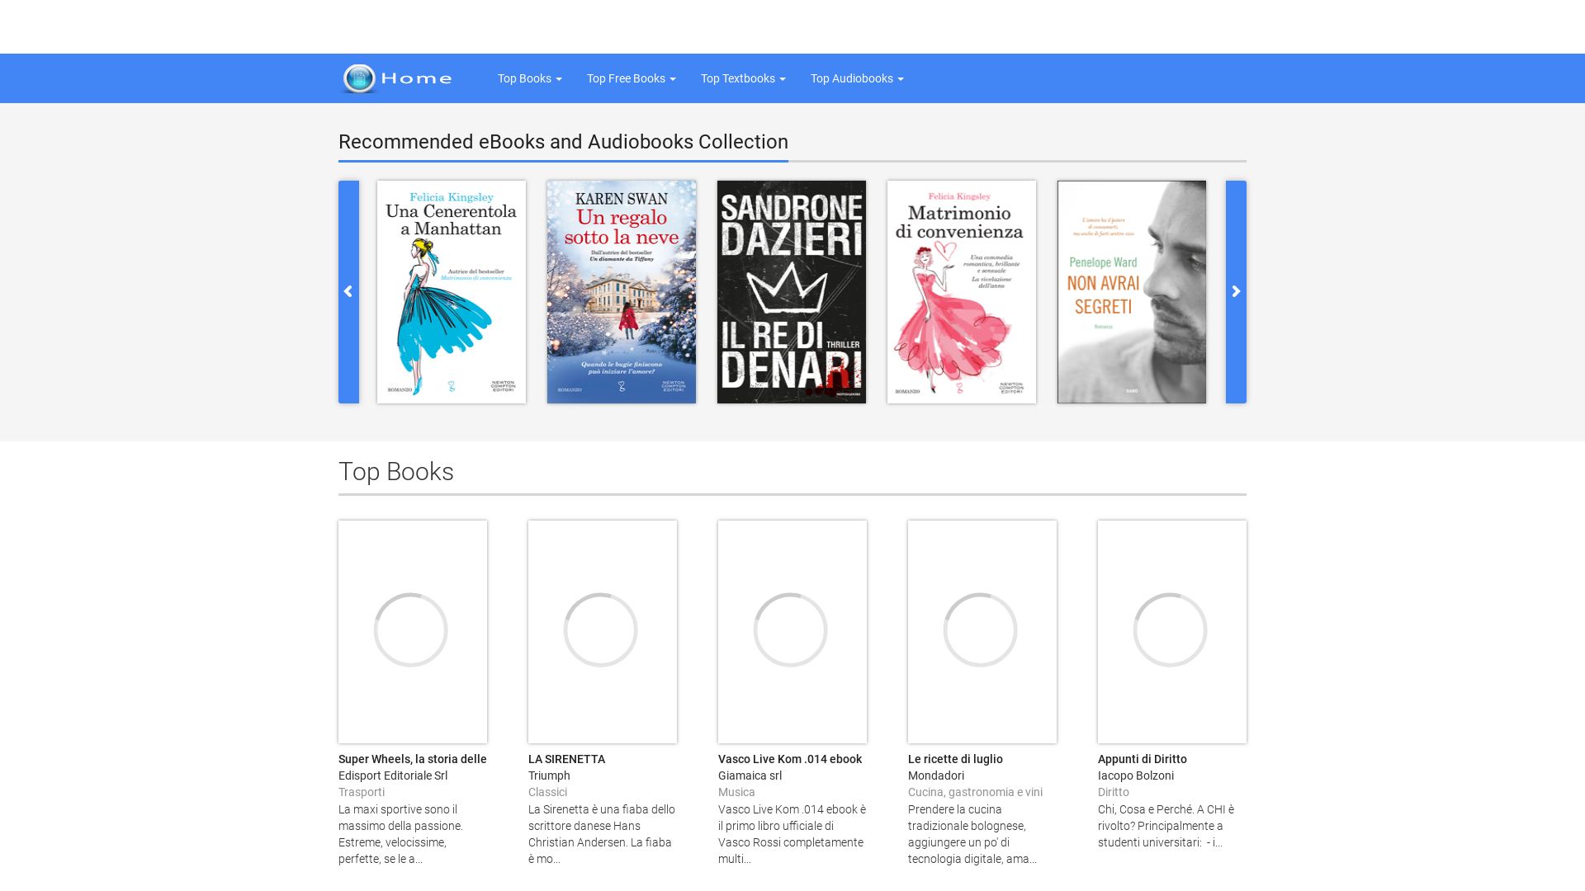Select Un regalo sotto la neve cover

622,292
